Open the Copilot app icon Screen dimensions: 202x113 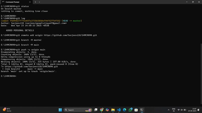[x=107, y=110]
